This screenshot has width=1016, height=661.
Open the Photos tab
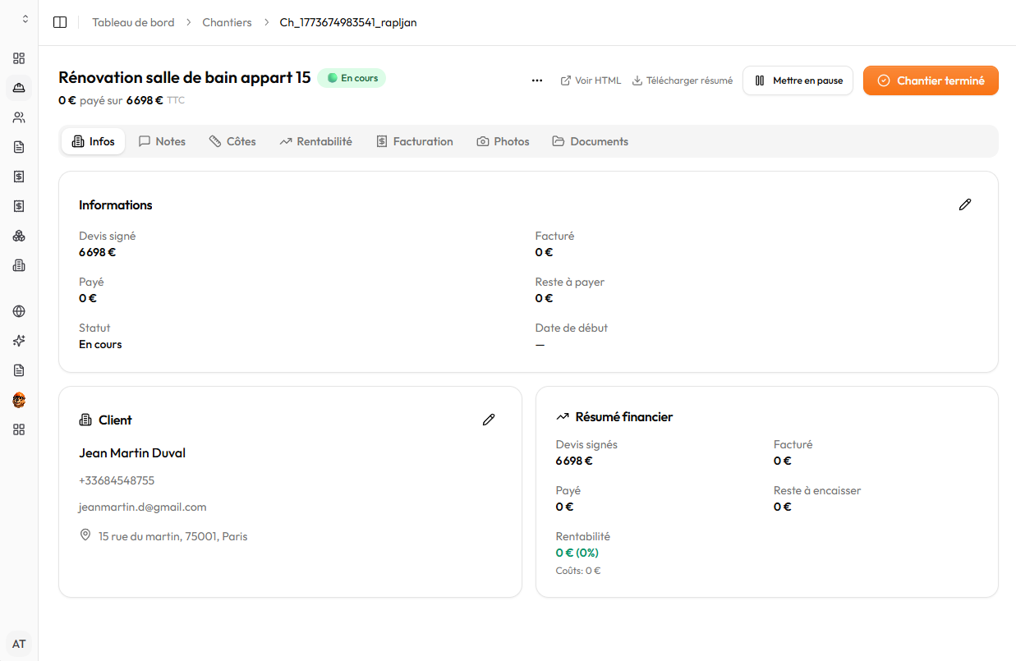[503, 140]
